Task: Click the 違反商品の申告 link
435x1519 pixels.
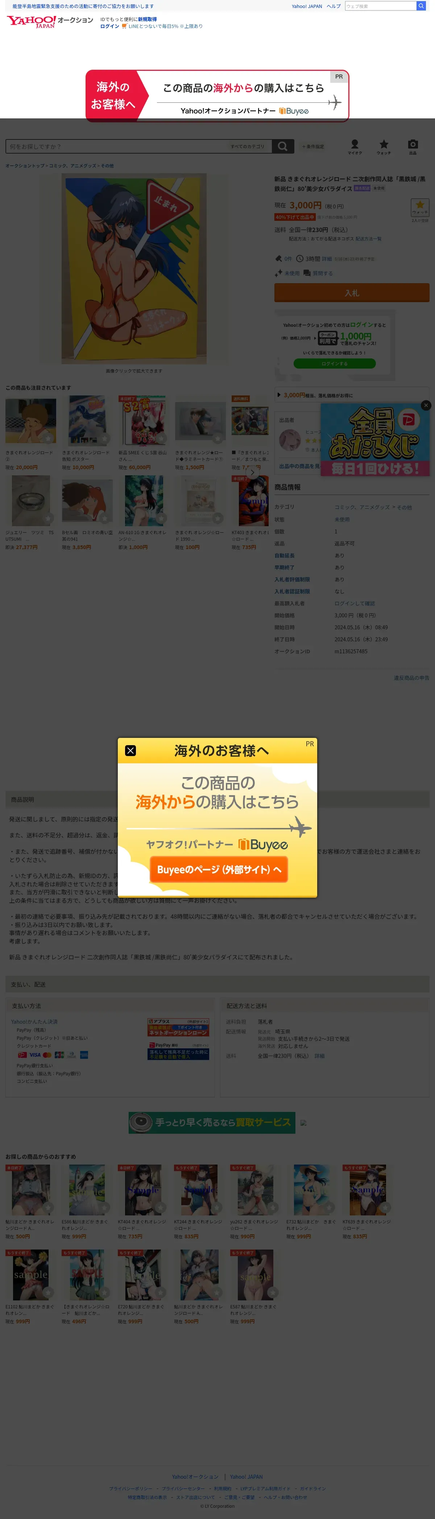Action: [x=411, y=678]
